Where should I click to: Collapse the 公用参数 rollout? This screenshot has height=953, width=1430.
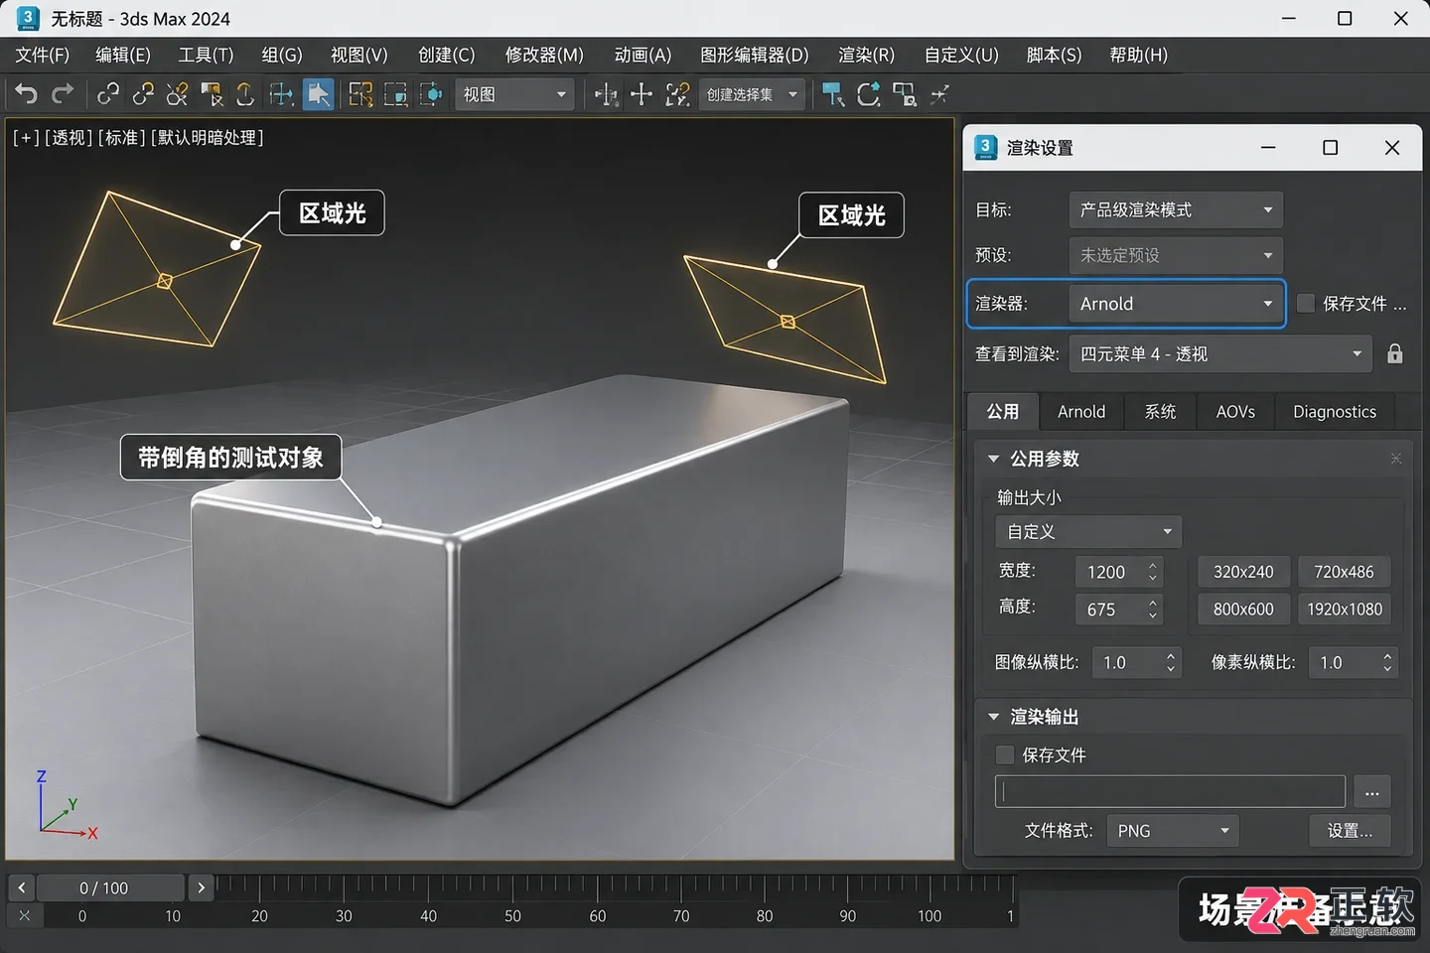pos(993,459)
